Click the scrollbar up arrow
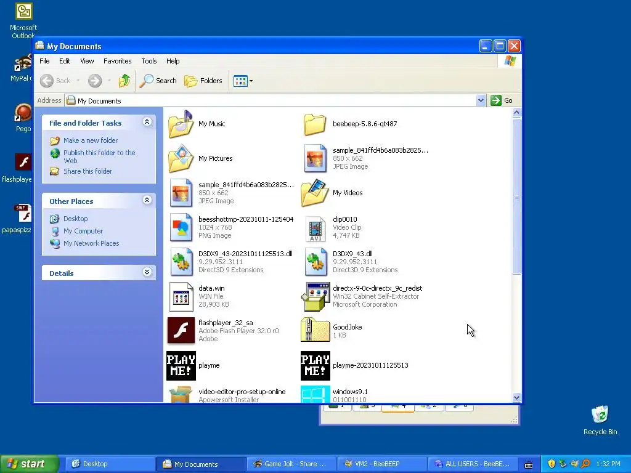 tap(517, 113)
